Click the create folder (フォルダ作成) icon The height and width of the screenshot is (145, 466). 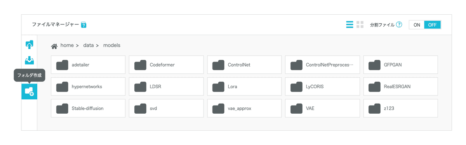(29, 91)
